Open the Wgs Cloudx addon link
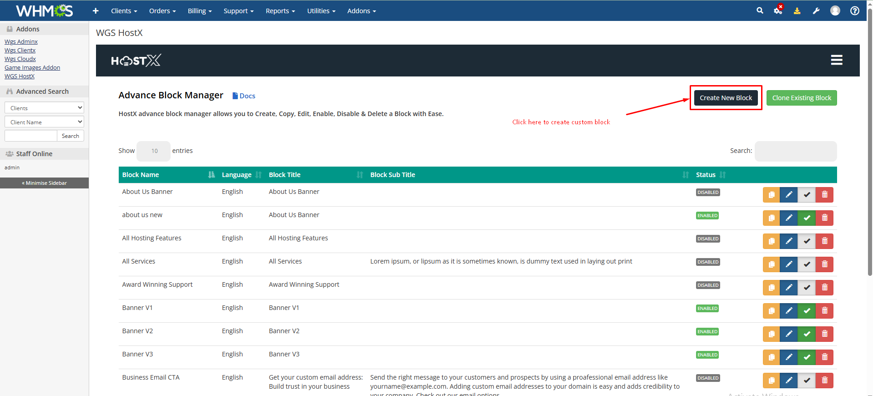This screenshot has height=396, width=873. tap(20, 59)
